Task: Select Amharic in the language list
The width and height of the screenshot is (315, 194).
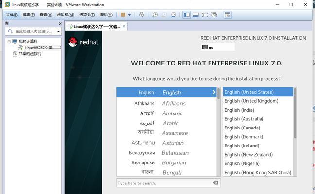Action: tap(166, 113)
